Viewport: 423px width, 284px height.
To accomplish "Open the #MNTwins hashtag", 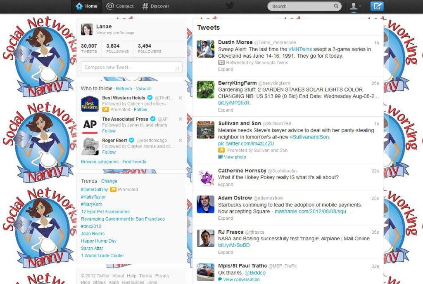I will [x=300, y=49].
